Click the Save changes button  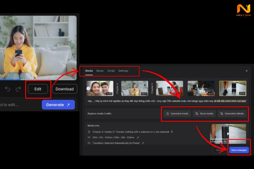tap(239, 150)
